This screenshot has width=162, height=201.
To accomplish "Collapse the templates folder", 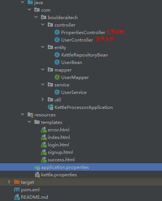I will [29, 122].
